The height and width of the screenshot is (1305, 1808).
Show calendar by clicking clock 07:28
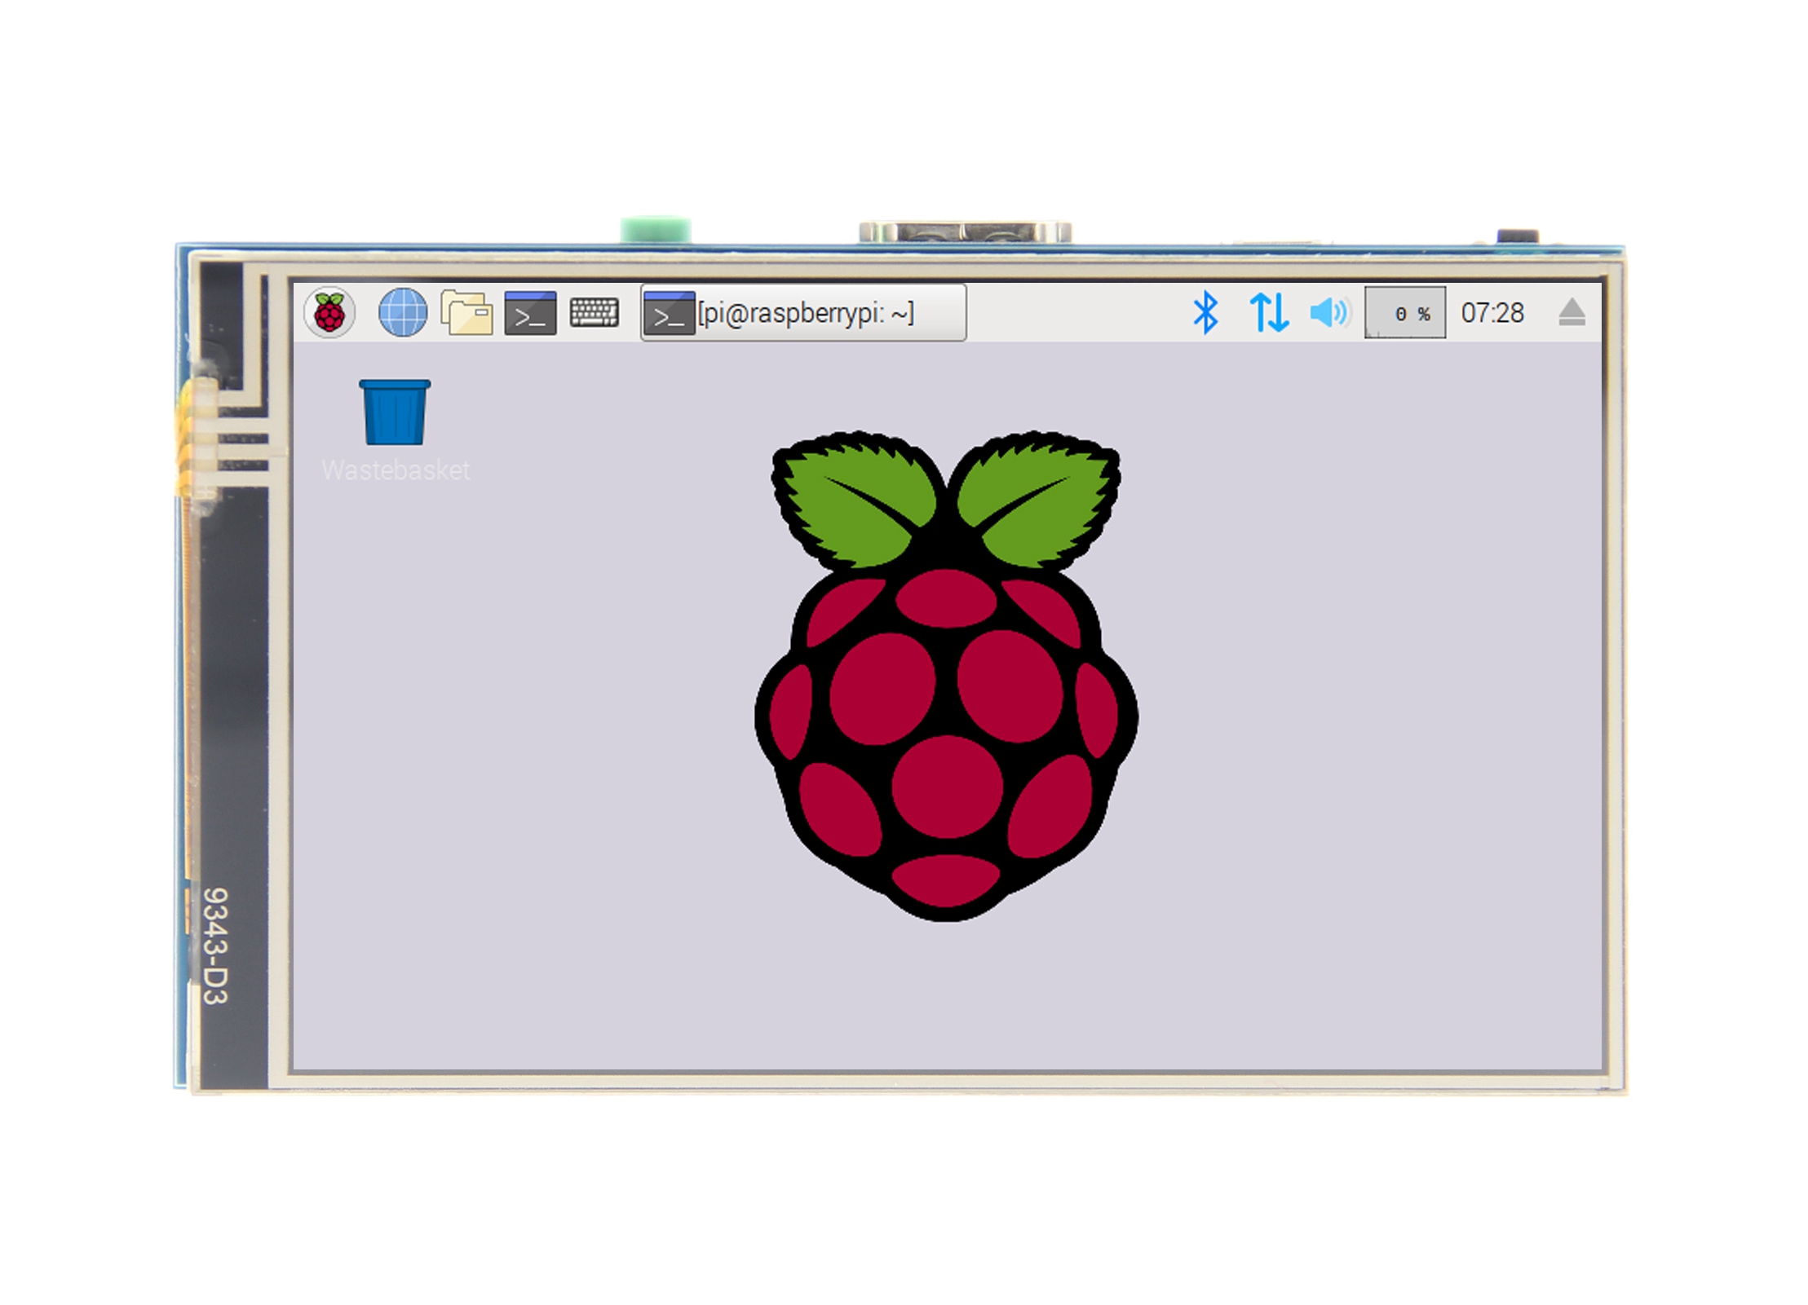click(1492, 312)
